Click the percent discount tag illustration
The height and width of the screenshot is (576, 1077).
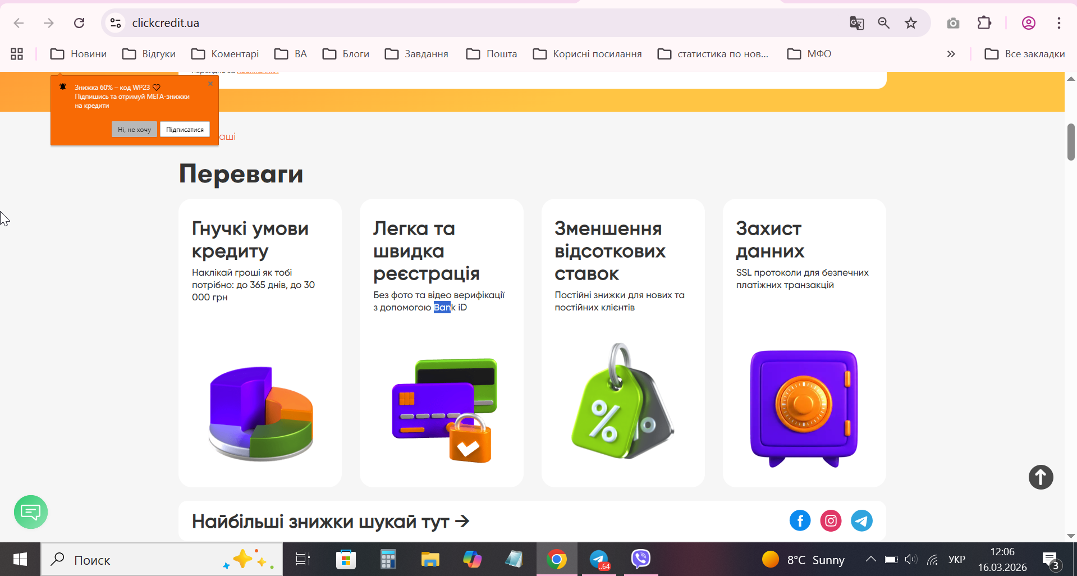[x=622, y=401]
